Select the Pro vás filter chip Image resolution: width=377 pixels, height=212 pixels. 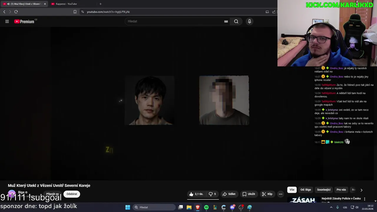point(341,190)
